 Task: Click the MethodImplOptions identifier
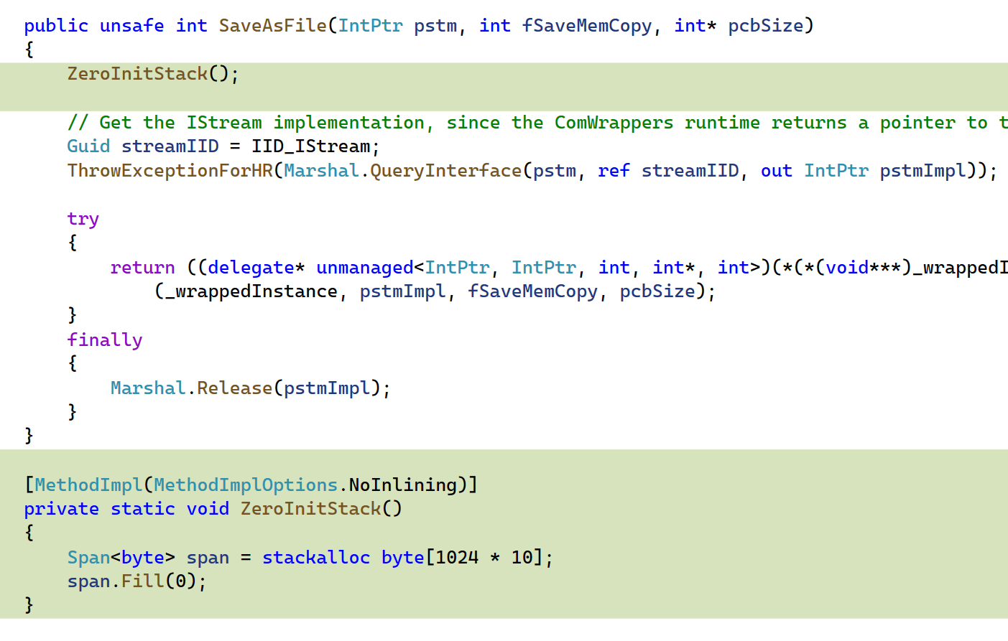246,485
